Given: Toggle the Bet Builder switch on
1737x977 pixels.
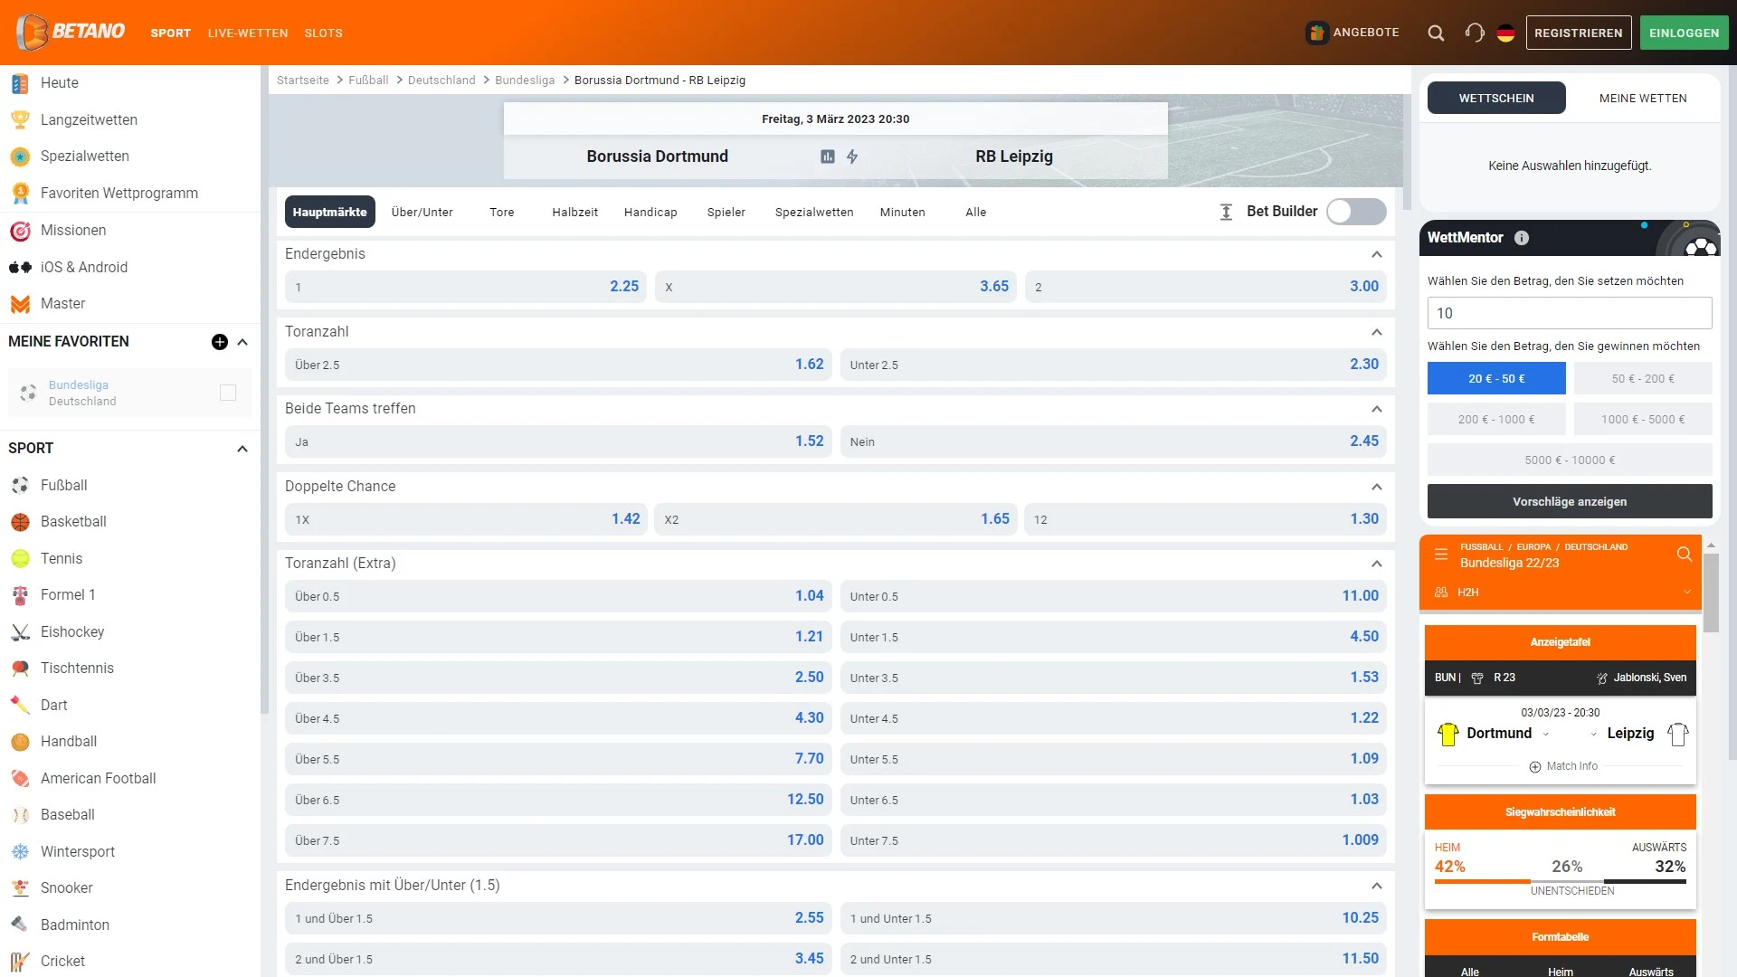Looking at the screenshot, I should coord(1354,213).
